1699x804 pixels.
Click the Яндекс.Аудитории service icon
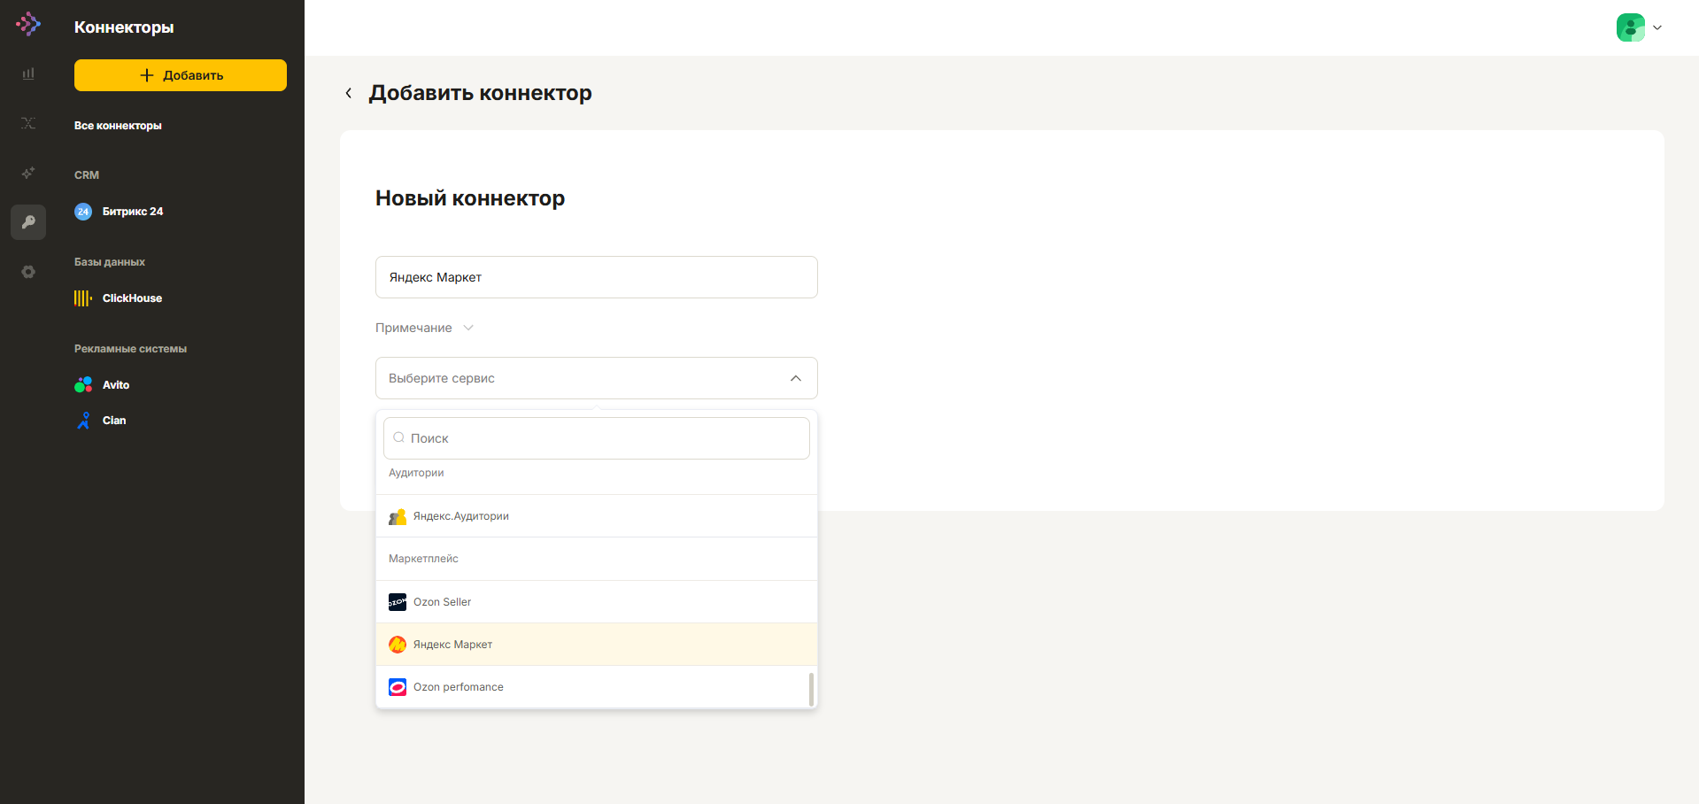pos(398,516)
